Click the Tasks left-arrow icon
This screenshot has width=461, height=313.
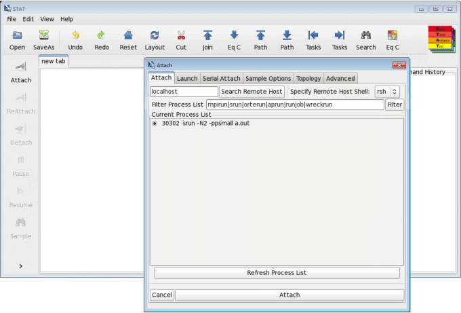(x=313, y=35)
